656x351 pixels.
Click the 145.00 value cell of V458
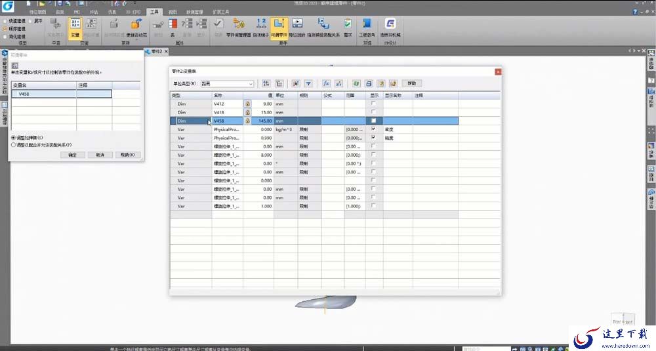pos(263,121)
